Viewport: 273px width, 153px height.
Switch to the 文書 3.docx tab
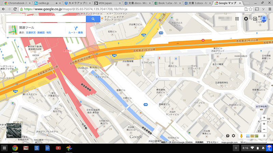click(198, 3)
